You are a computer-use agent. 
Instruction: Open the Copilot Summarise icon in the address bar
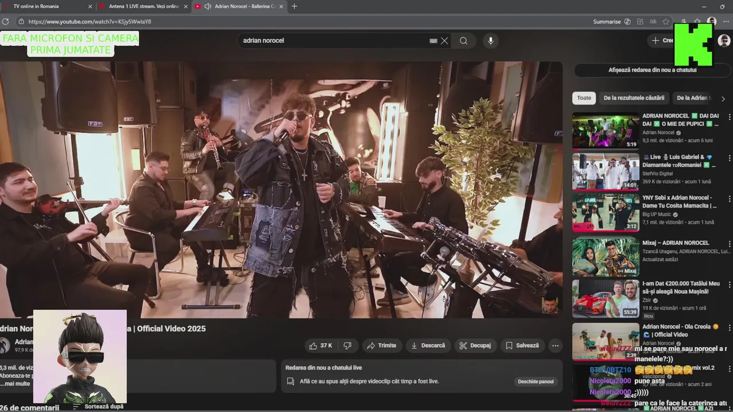click(628, 22)
